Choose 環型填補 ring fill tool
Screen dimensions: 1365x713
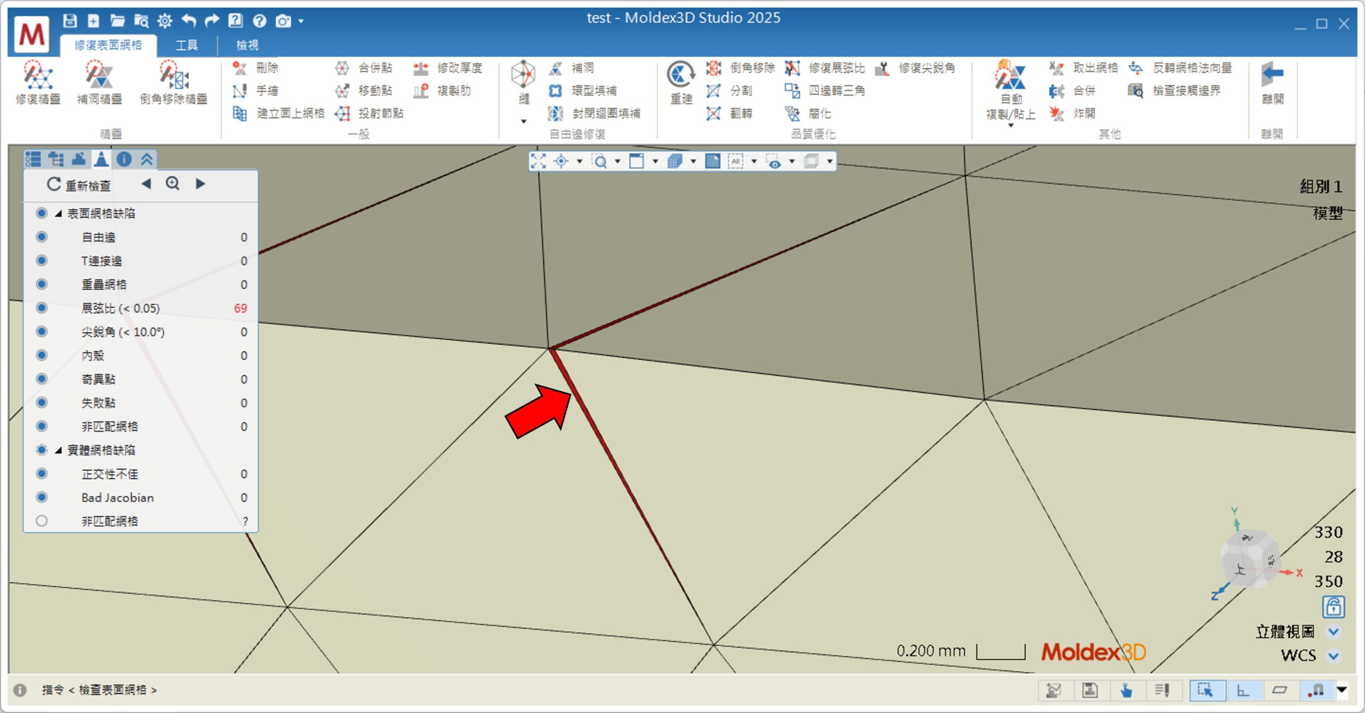point(582,91)
